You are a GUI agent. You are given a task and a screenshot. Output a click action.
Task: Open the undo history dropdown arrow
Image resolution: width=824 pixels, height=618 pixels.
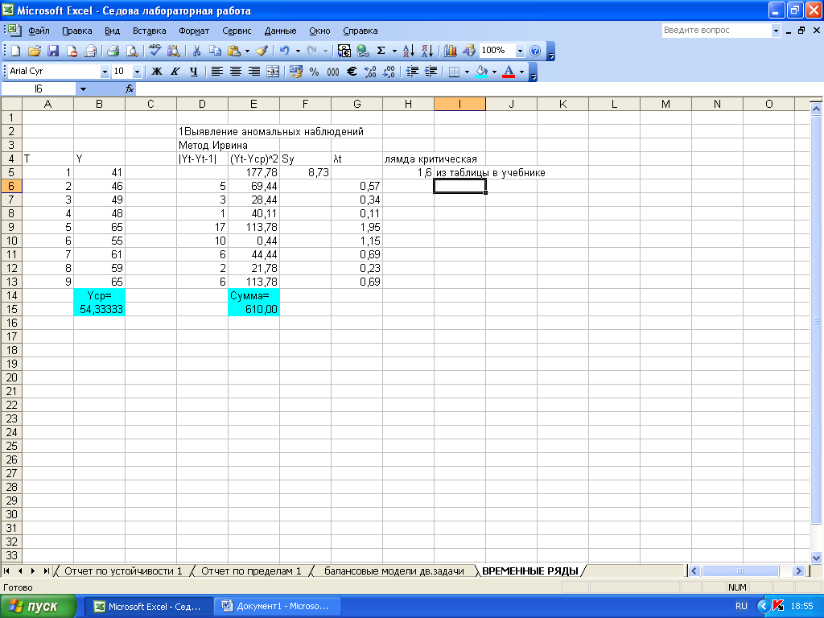coord(298,51)
